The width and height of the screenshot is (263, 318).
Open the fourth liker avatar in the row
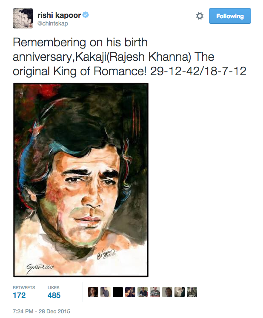[x=130, y=292]
